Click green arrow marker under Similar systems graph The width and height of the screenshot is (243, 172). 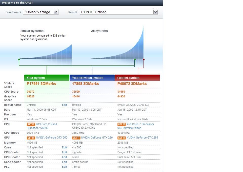(x=19, y=59)
